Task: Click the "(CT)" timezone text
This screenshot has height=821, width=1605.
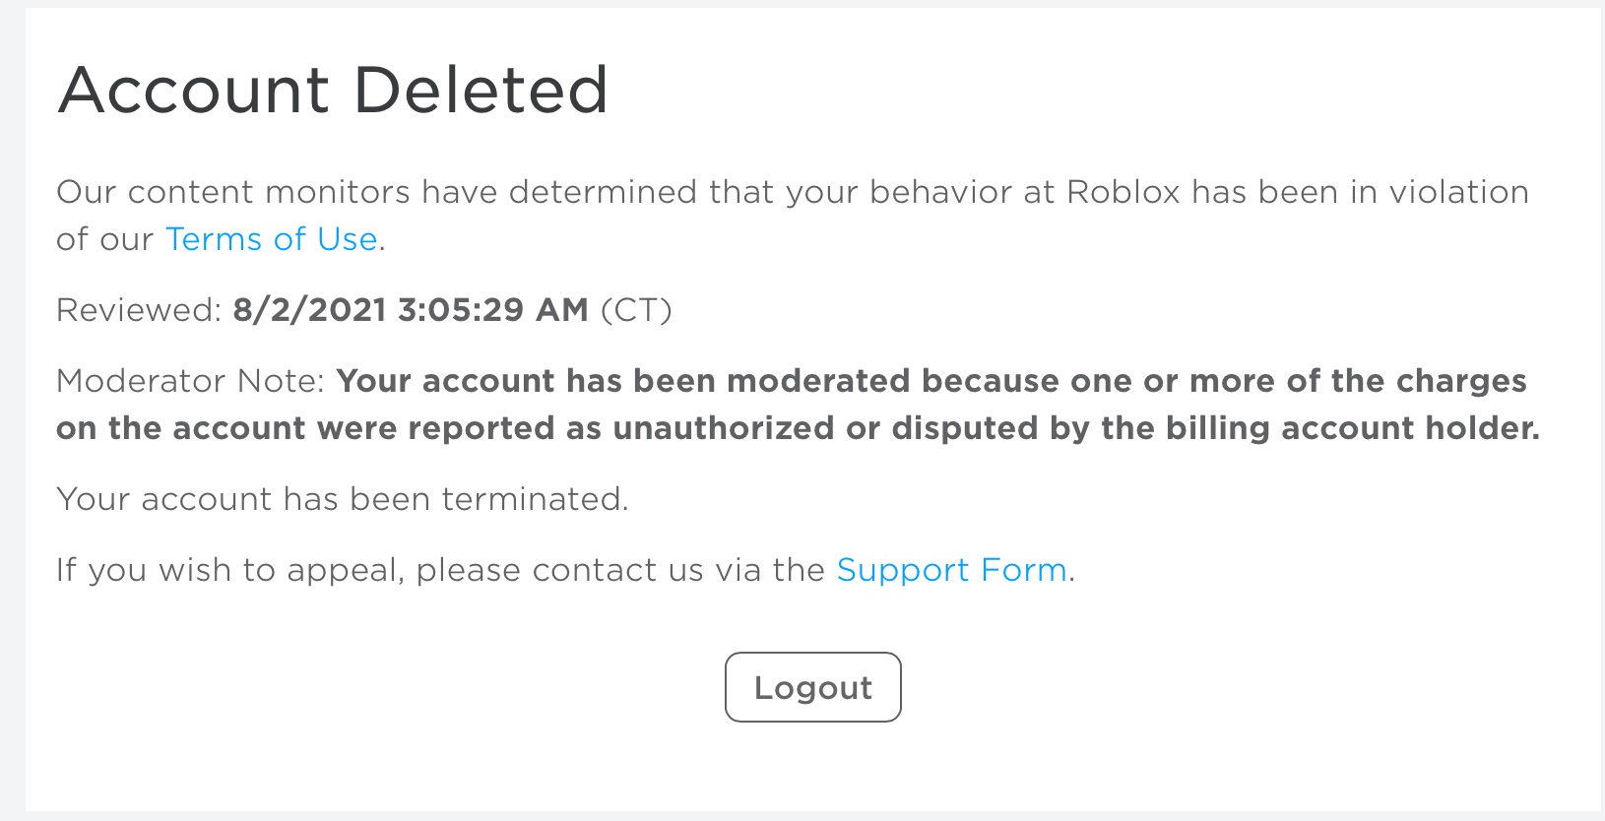Action: point(636,310)
